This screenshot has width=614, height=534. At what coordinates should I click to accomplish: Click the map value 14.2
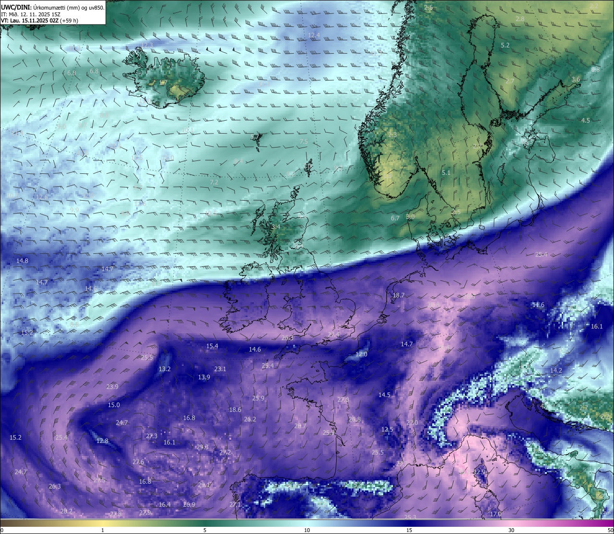point(556,370)
